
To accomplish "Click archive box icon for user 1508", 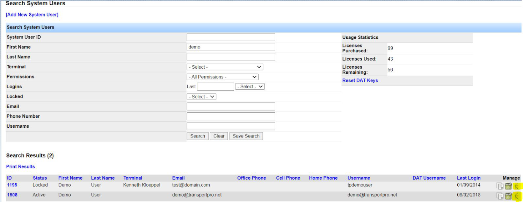I will point(508,196).
